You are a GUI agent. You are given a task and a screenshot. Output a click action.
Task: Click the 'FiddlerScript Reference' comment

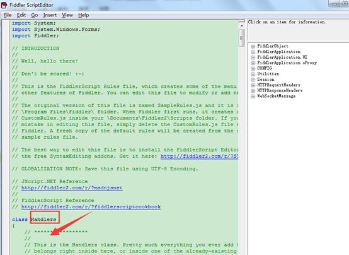53,200
